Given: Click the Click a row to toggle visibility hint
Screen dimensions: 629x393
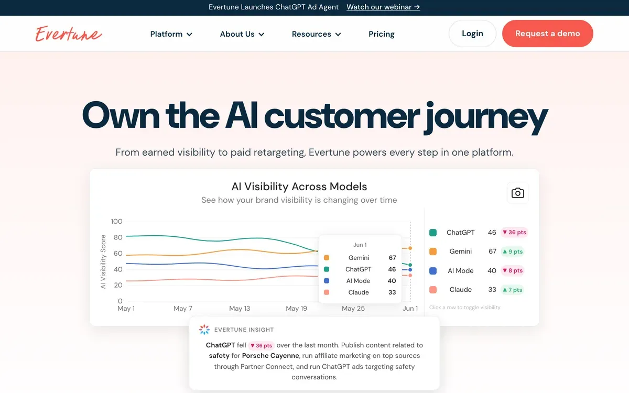Looking at the screenshot, I should pos(465,308).
